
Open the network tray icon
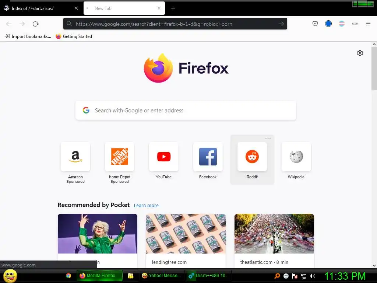tap(304, 276)
